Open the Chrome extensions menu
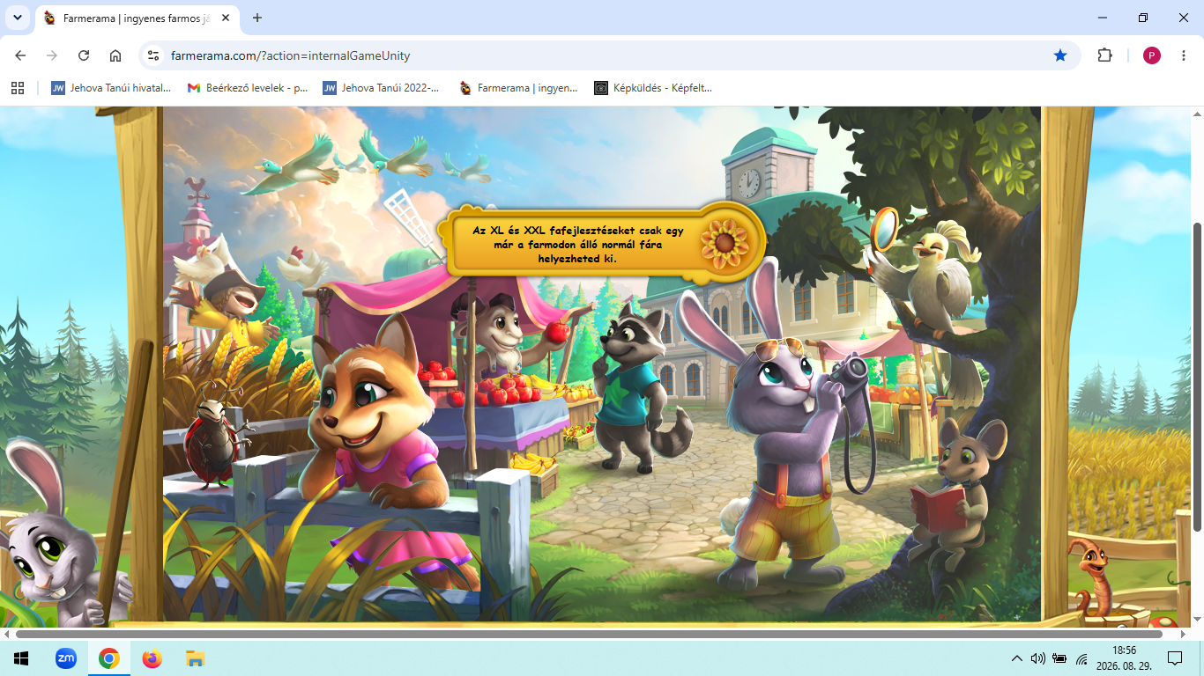This screenshot has height=676, width=1204. coord(1104,55)
